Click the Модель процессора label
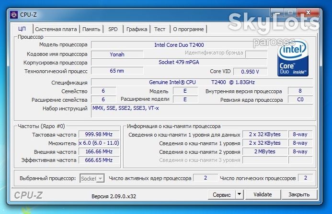Screen dimensions: 332x214 (x=63, y=44)
